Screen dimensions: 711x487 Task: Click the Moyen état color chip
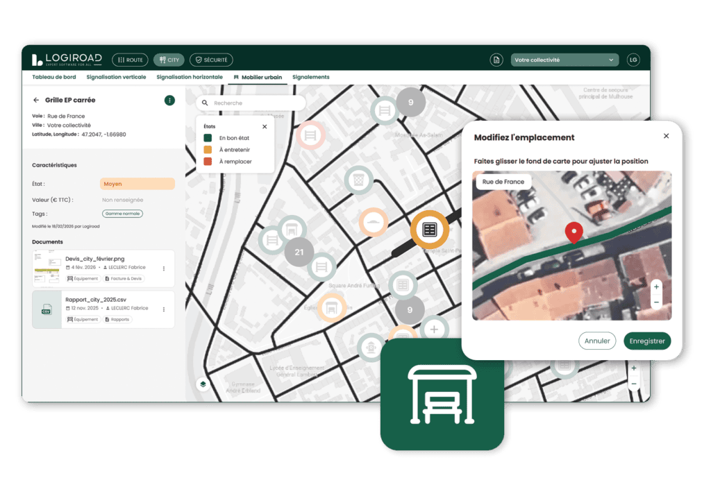pos(137,182)
